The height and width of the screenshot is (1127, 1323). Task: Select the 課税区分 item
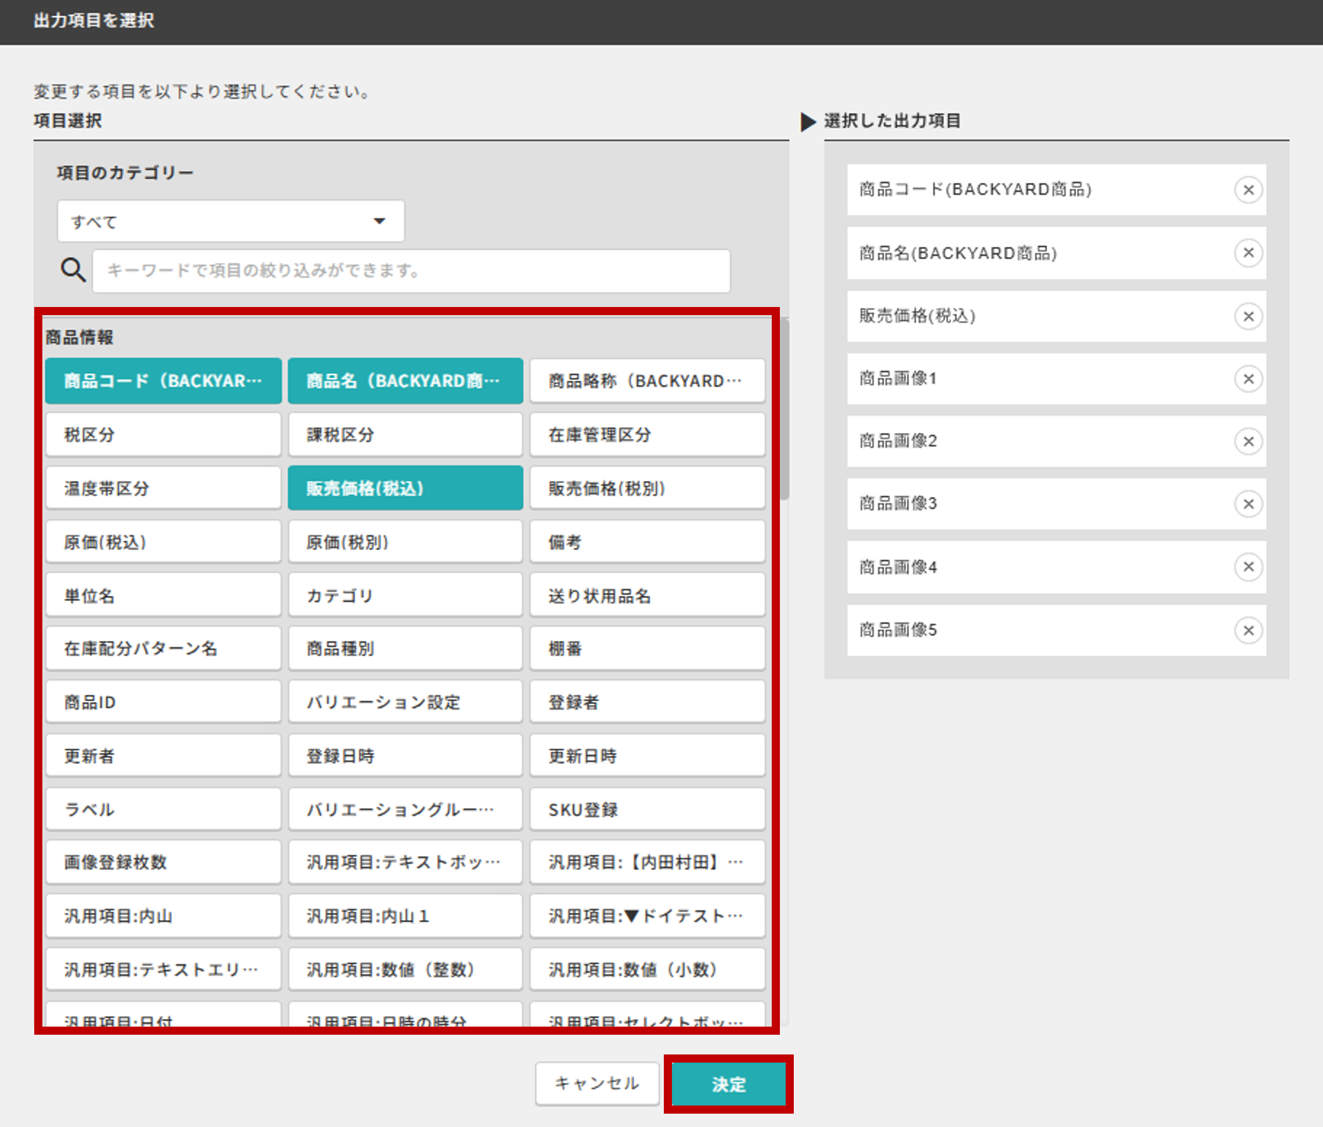406,435
